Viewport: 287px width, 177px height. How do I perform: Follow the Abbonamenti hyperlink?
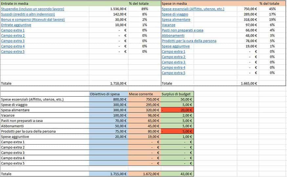(173, 35)
